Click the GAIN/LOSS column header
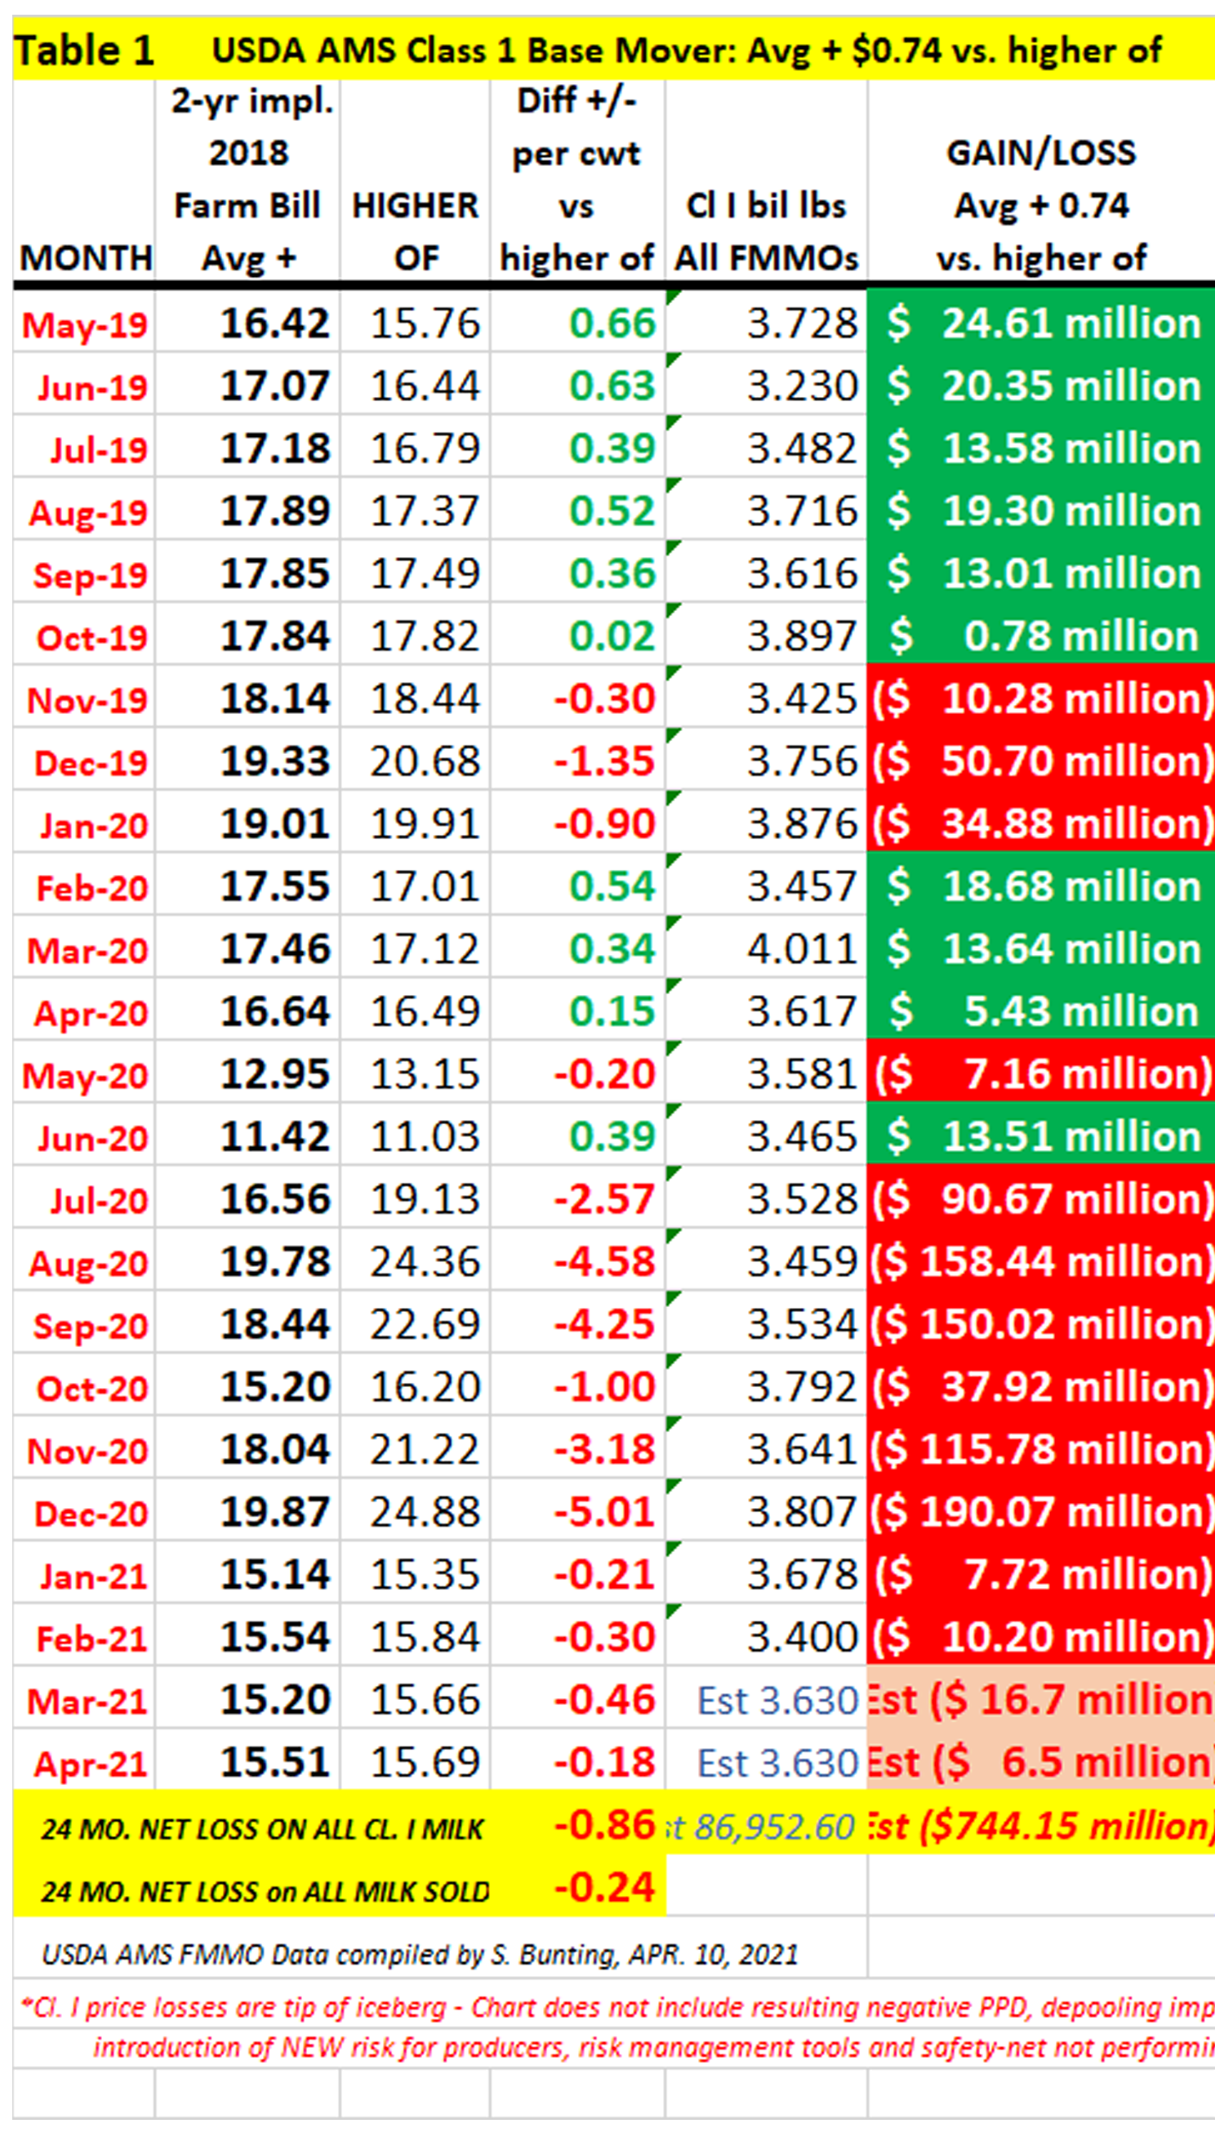 pyautogui.click(x=1040, y=205)
